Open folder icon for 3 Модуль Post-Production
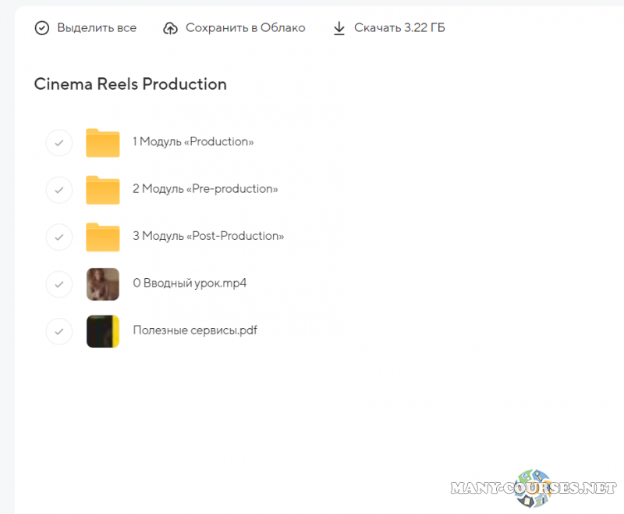624x514 pixels. coord(103,237)
